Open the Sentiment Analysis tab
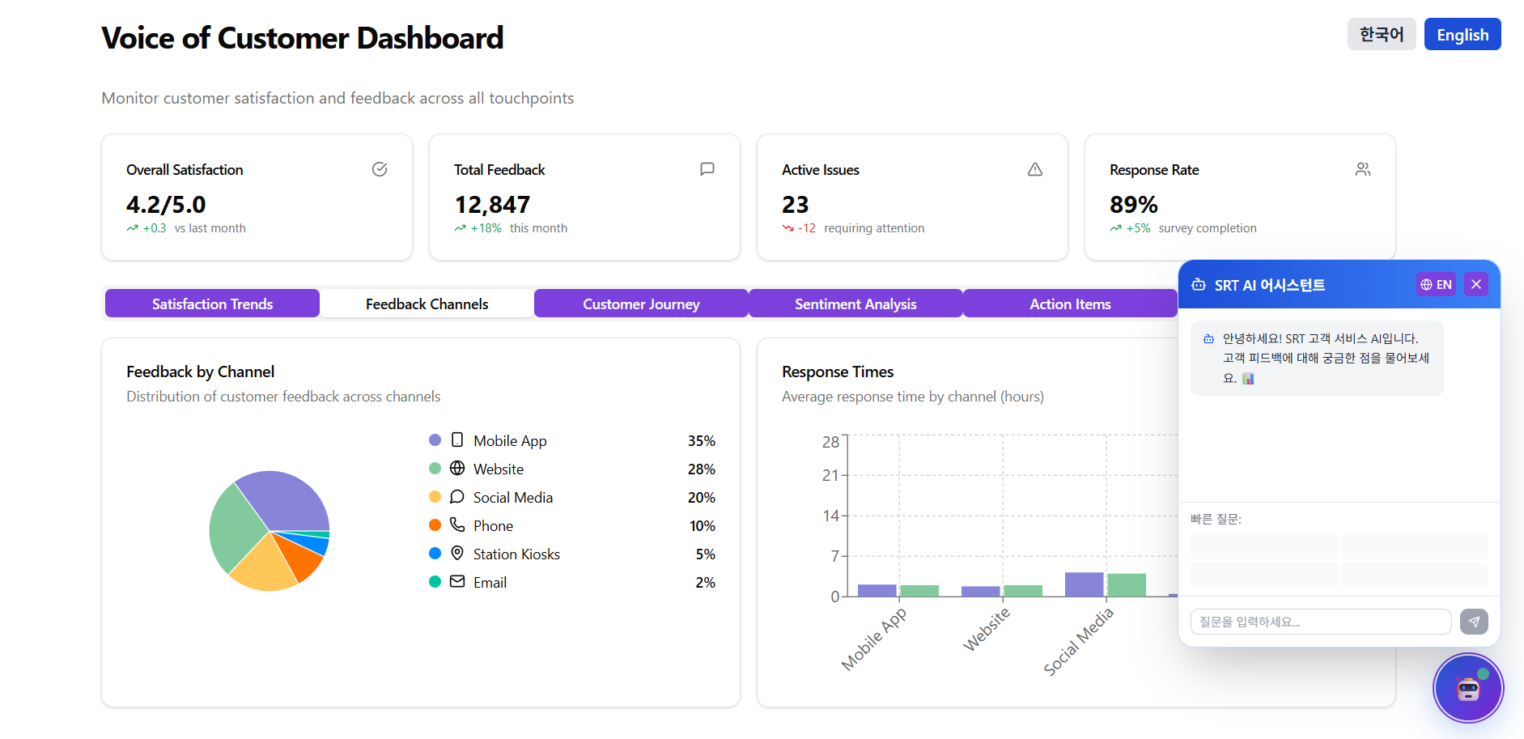 [x=855, y=304]
